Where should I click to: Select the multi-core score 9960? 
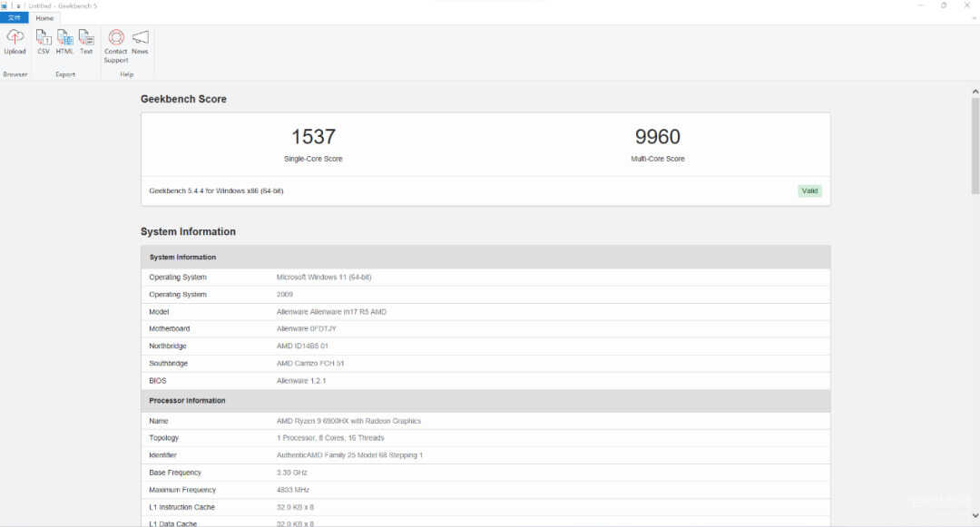[658, 137]
